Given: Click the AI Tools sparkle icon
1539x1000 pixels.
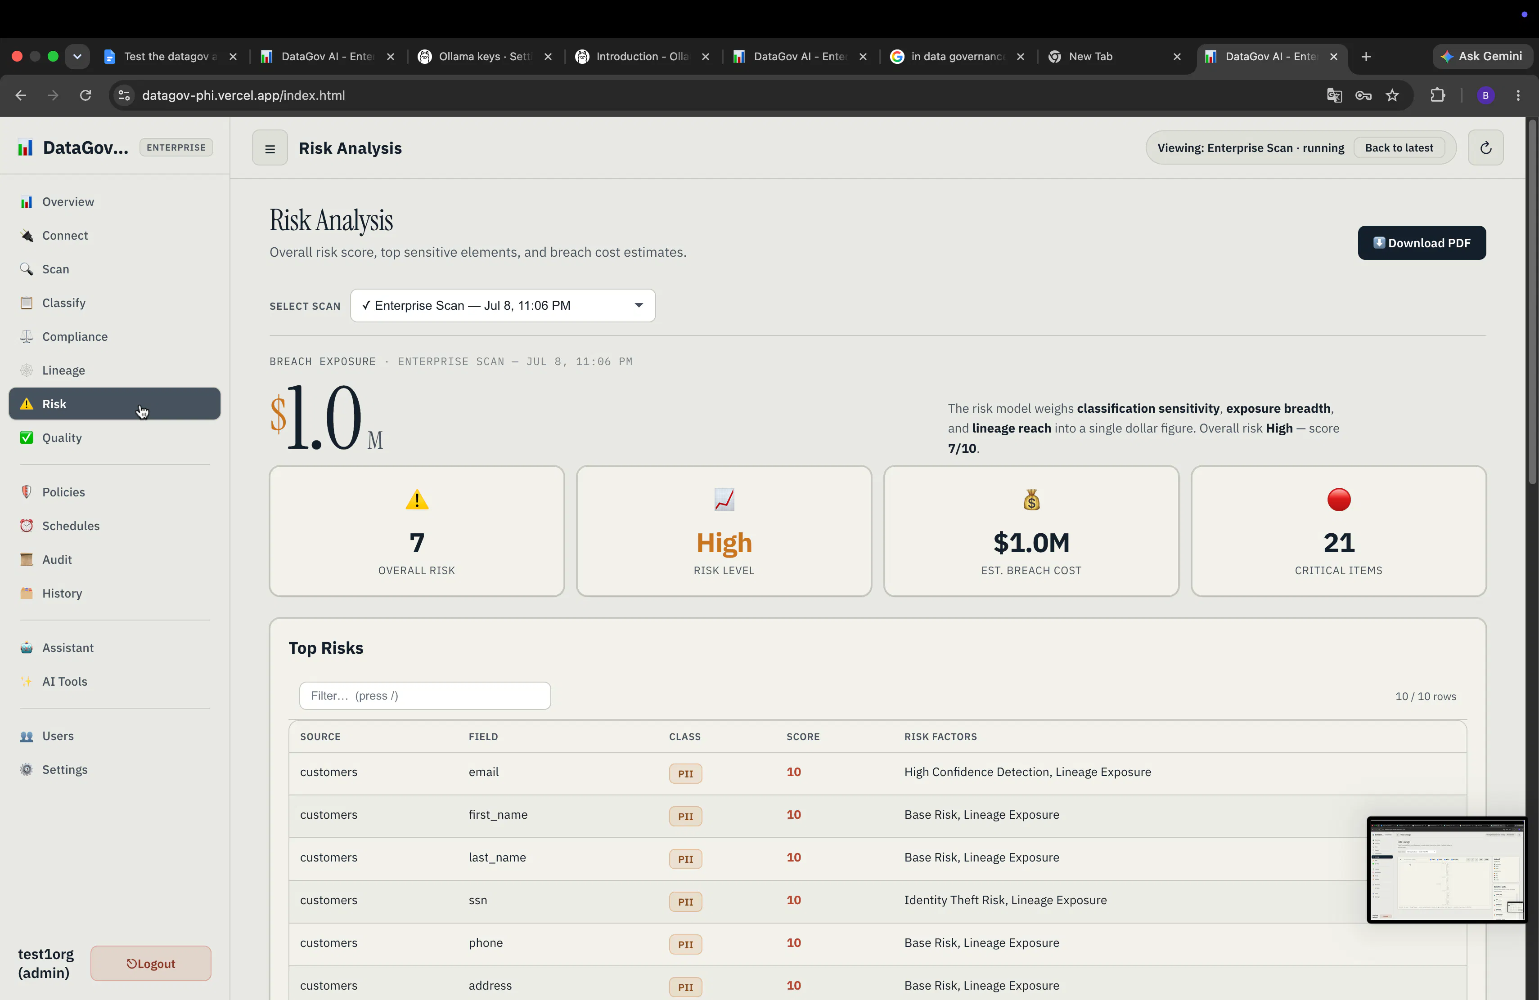Looking at the screenshot, I should [x=27, y=681].
